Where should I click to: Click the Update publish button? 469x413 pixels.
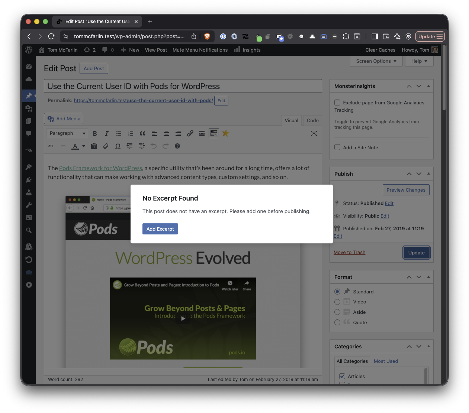click(417, 253)
